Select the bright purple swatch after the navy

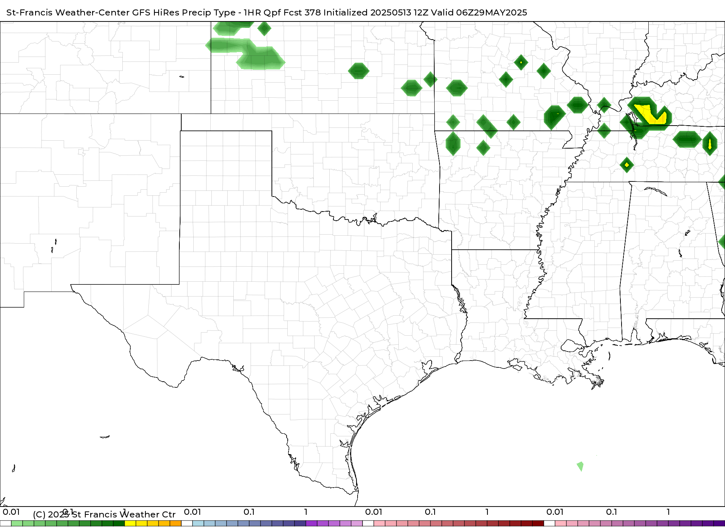[312, 523]
